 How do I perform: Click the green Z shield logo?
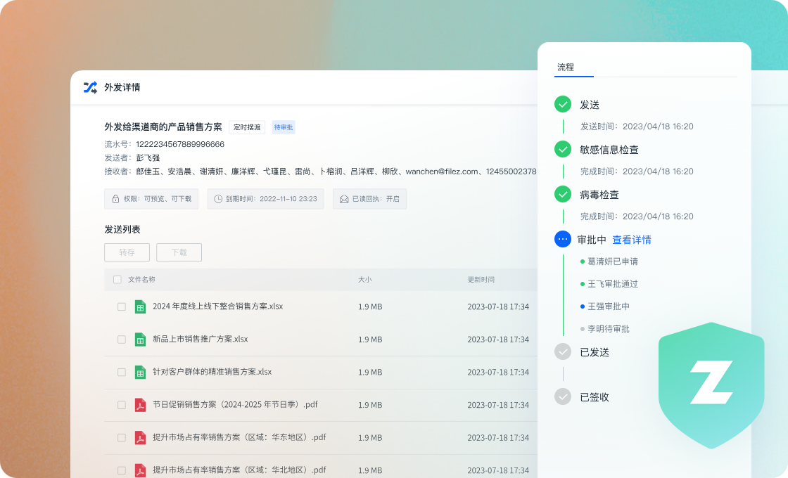click(x=711, y=385)
